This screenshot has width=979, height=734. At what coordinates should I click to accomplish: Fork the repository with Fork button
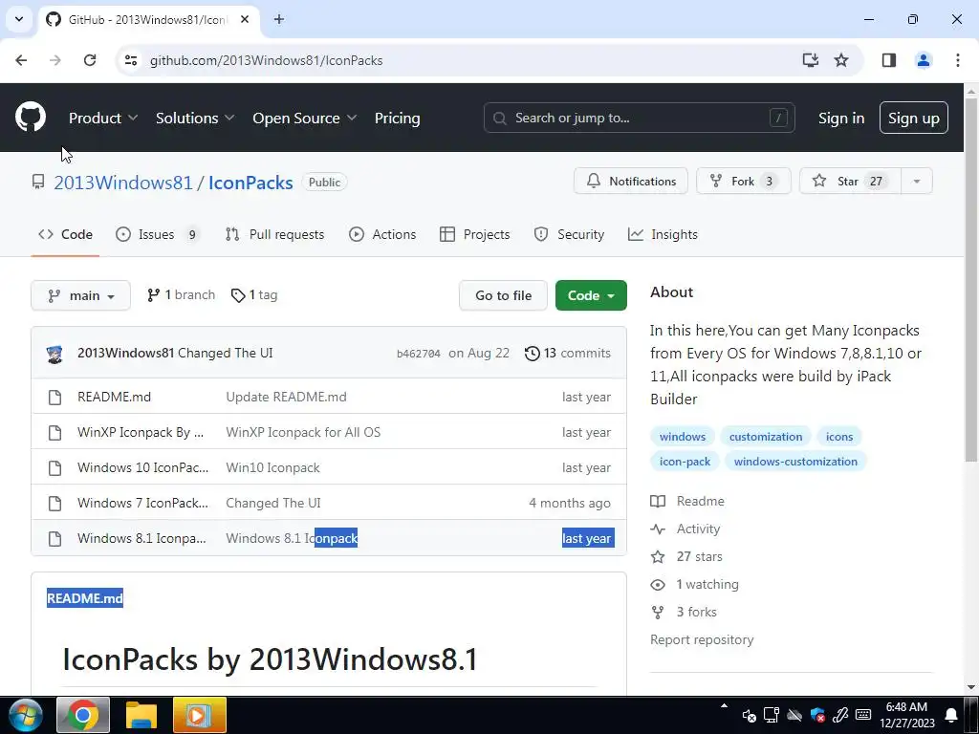pyautogui.click(x=743, y=181)
